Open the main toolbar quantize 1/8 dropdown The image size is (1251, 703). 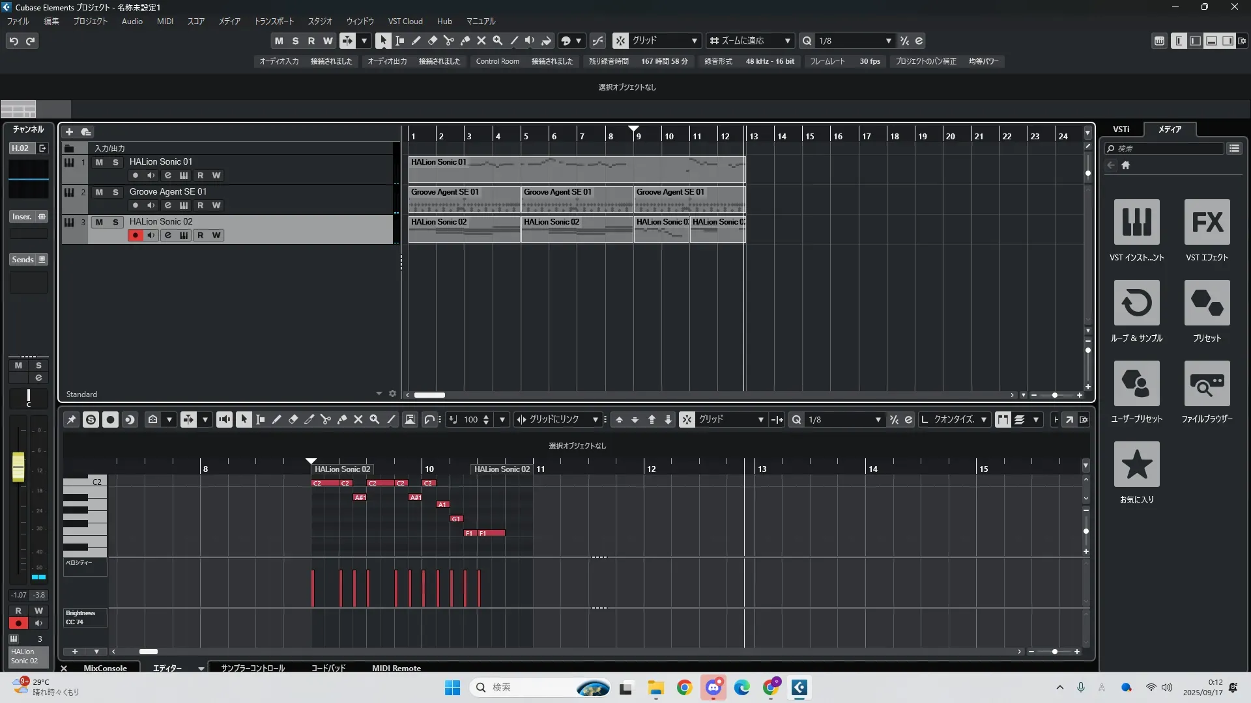pos(888,41)
